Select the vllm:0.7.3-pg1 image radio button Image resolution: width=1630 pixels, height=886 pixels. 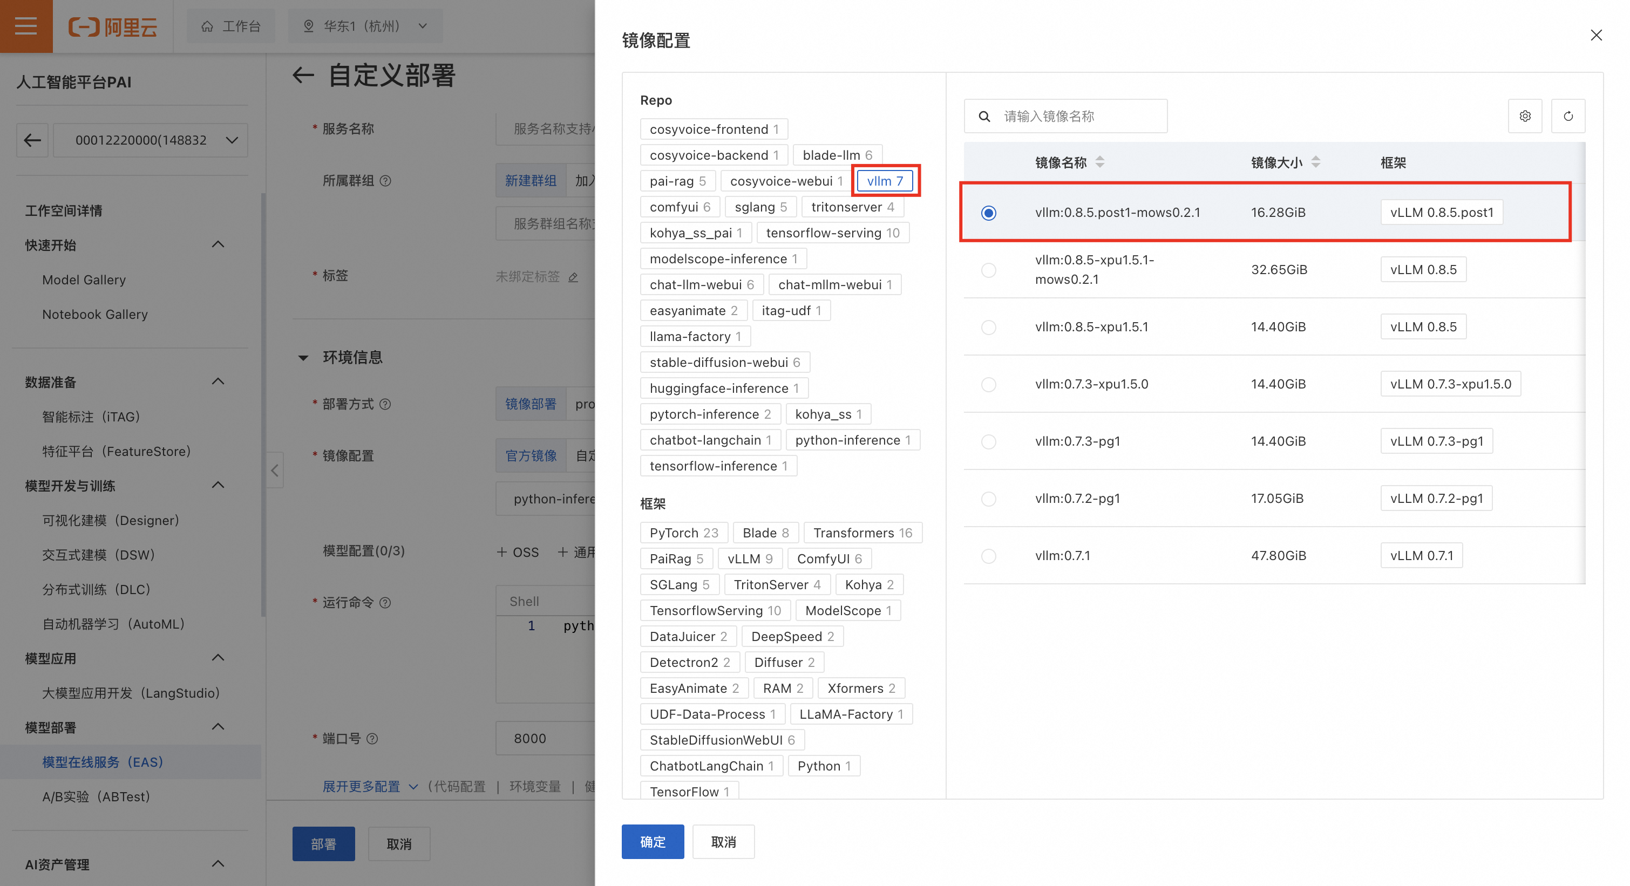coord(988,441)
